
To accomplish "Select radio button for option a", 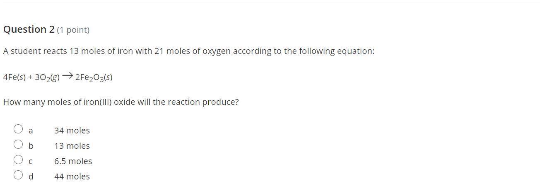I will coord(18,129).
